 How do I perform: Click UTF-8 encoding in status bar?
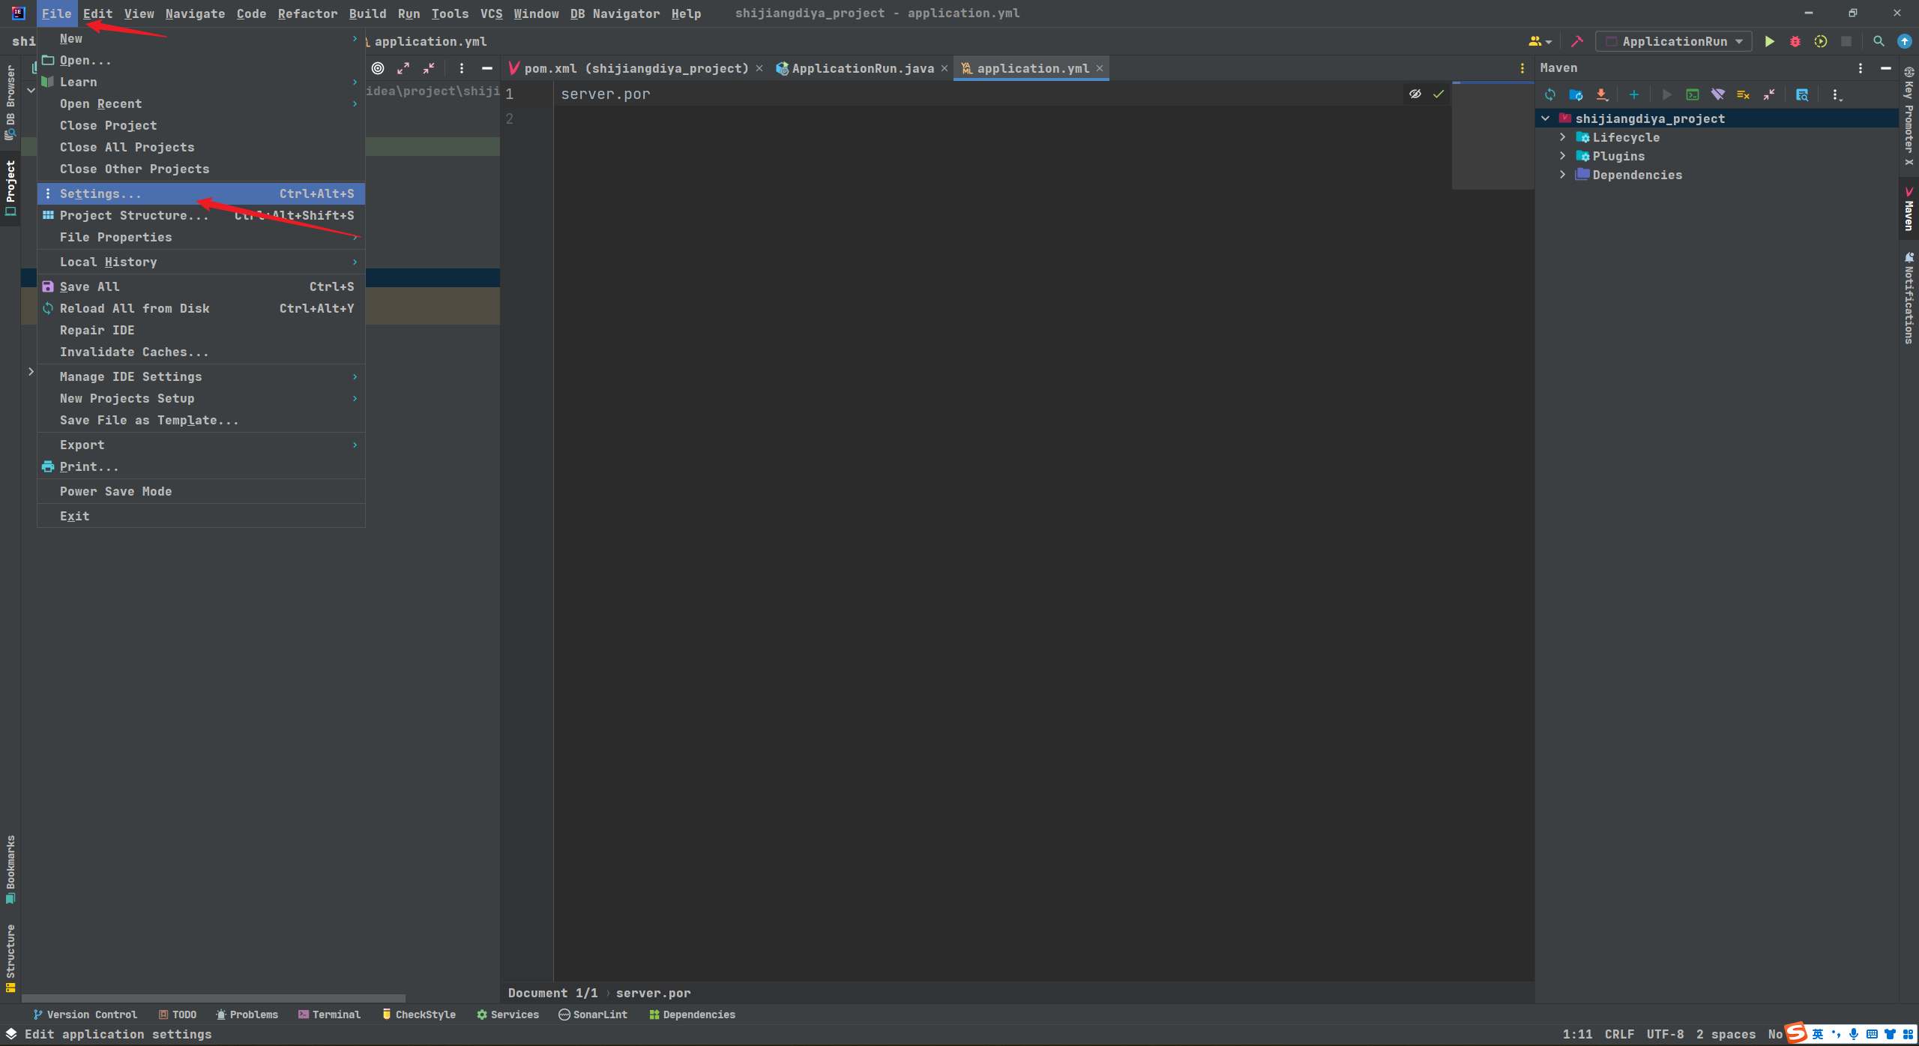point(1665,1034)
